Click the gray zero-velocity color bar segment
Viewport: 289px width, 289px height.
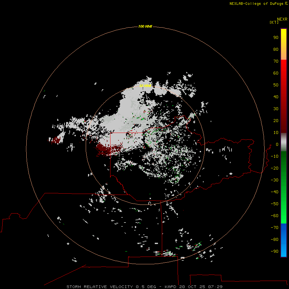click(284, 142)
